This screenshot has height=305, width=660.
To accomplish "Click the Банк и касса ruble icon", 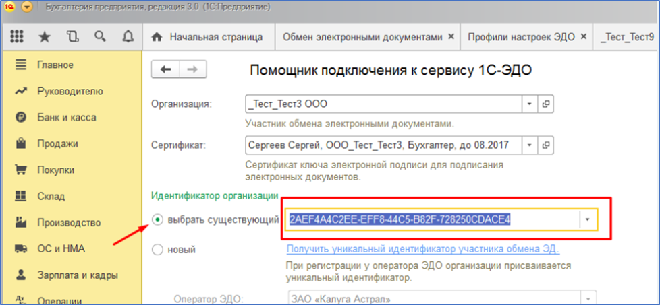I will pyautogui.click(x=21, y=117).
